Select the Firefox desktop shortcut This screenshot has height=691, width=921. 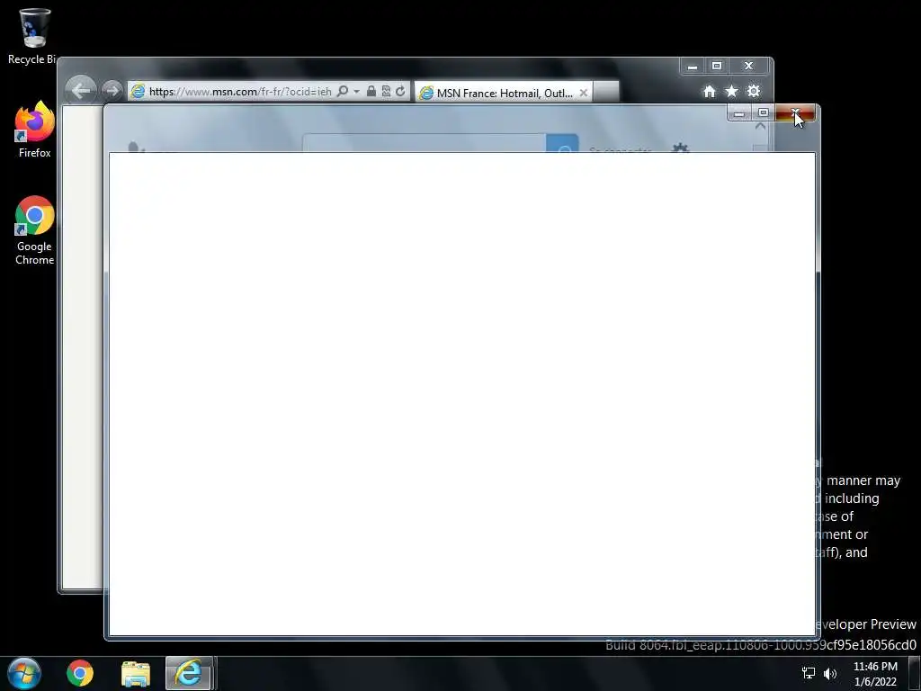(x=34, y=130)
